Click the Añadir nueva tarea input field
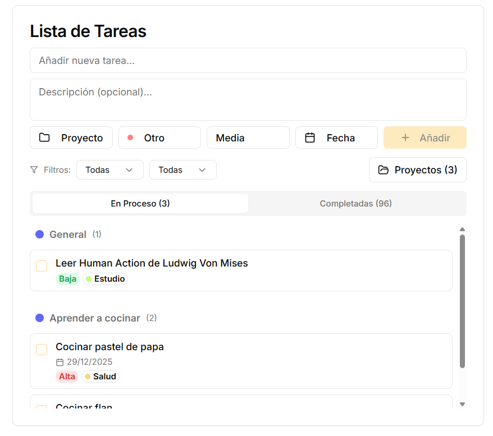493x436 pixels. pyautogui.click(x=248, y=60)
